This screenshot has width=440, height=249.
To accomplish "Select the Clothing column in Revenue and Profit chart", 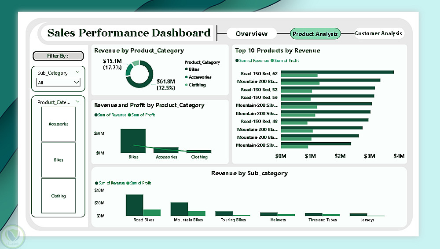I will pyautogui.click(x=199, y=152).
